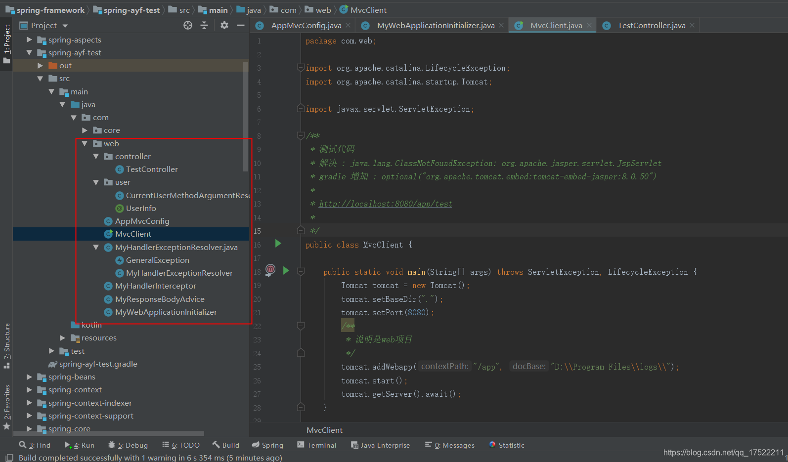Click the main folder breadcrumb
788x462 pixels.
pyautogui.click(x=213, y=10)
